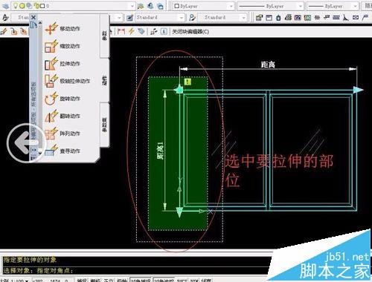Viewport: 372px width, 282px height.
Task: Click the yellow alert icon on the parameter
Action: click(187, 82)
